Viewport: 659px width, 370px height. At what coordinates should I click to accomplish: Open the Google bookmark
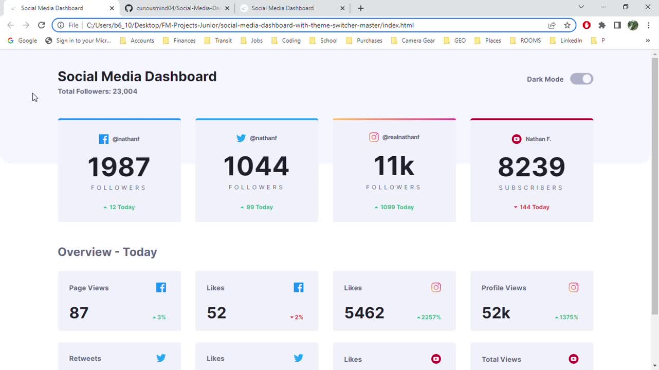click(22, 41)
